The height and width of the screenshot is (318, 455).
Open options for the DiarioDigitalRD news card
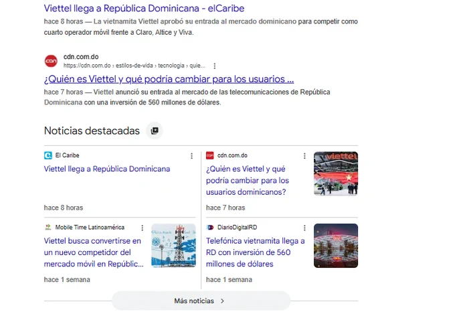pos(304,228)
